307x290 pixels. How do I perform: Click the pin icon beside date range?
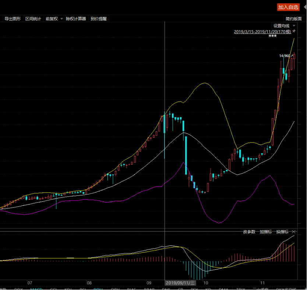(294, 31)
